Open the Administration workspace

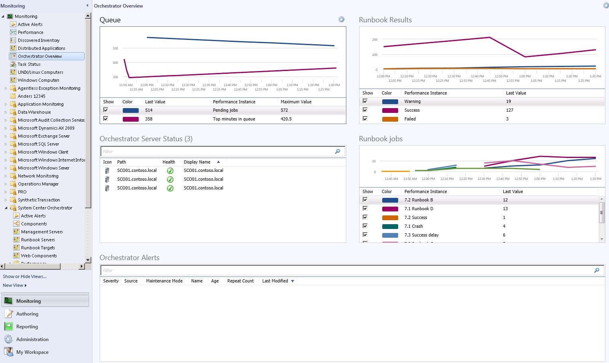pos(32,339)
